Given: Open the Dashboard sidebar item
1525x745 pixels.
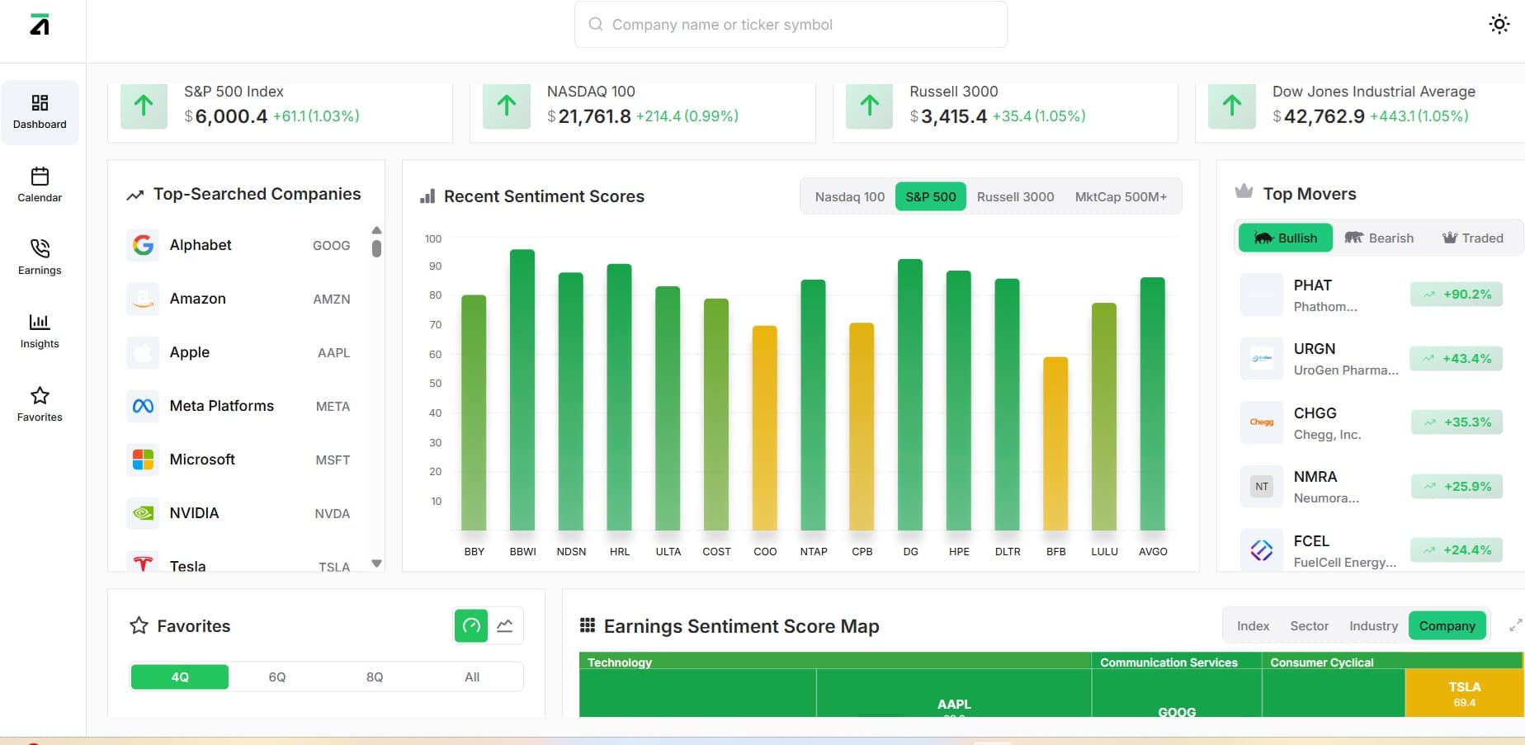Looking at the screenshot, I should click(x=40, y=112).
